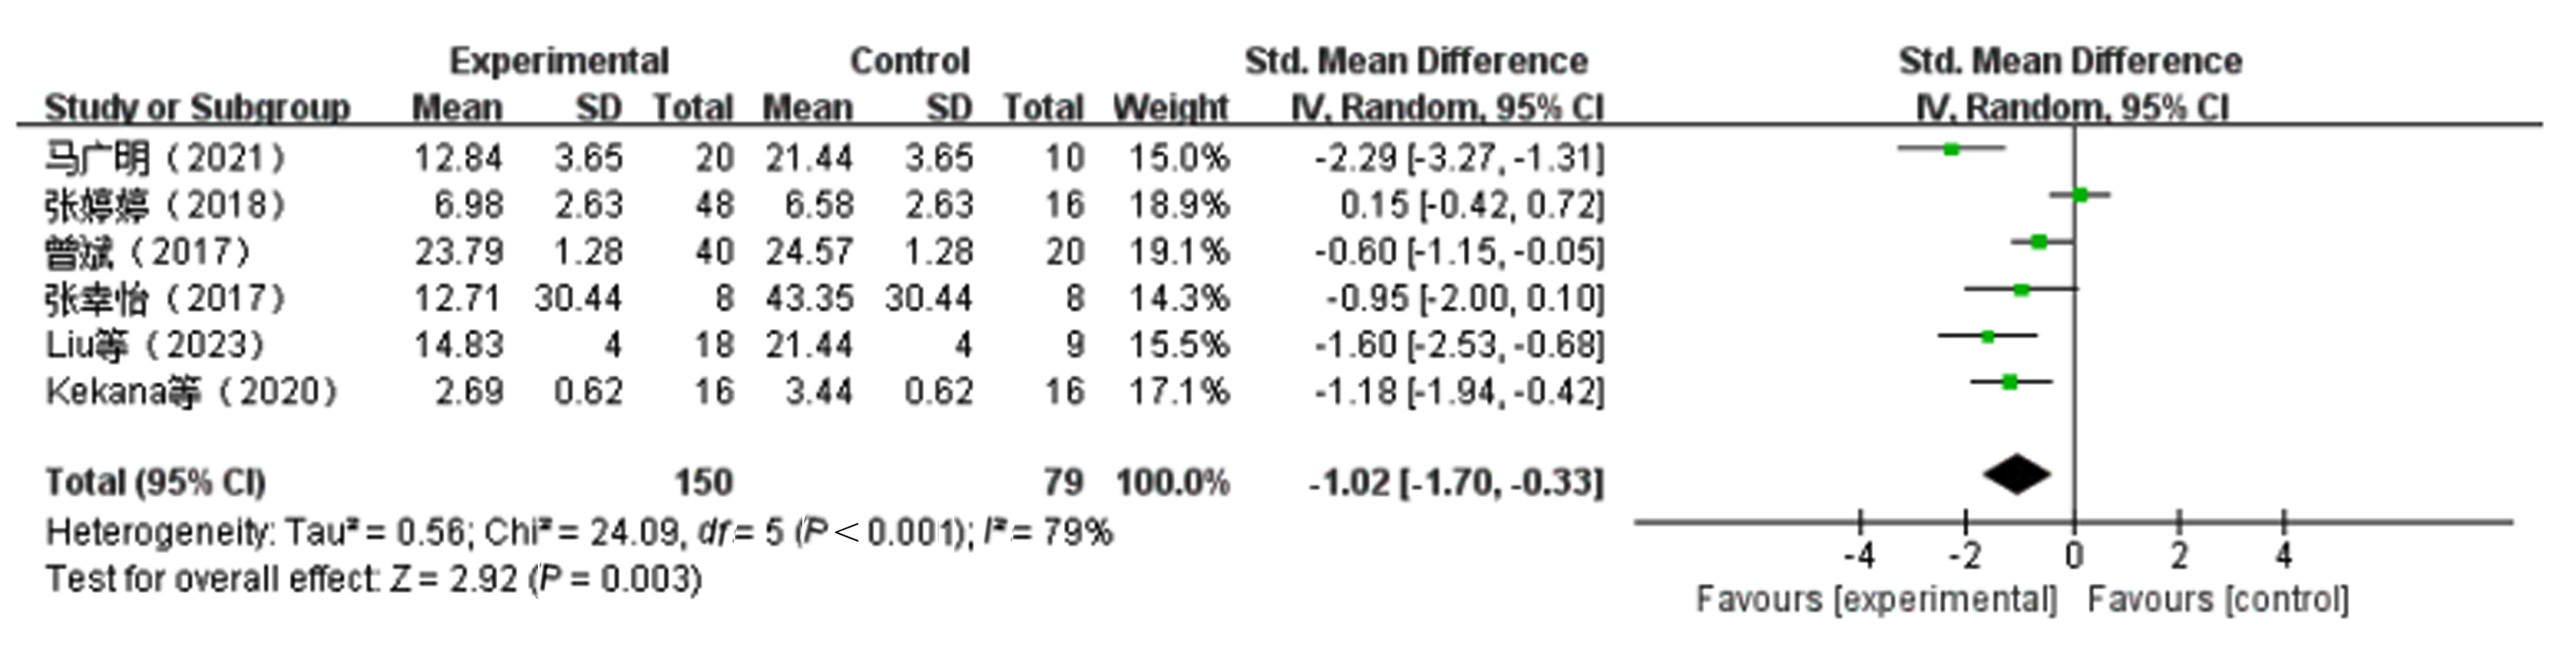2576x651 pixels.
Task: Click the Heterogeneity statistics line
Action: tap(579, 532)
